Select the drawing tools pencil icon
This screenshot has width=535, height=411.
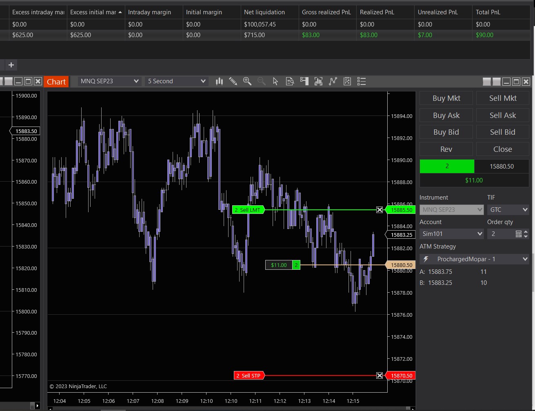pyautogui.click(x=233, y=81)
